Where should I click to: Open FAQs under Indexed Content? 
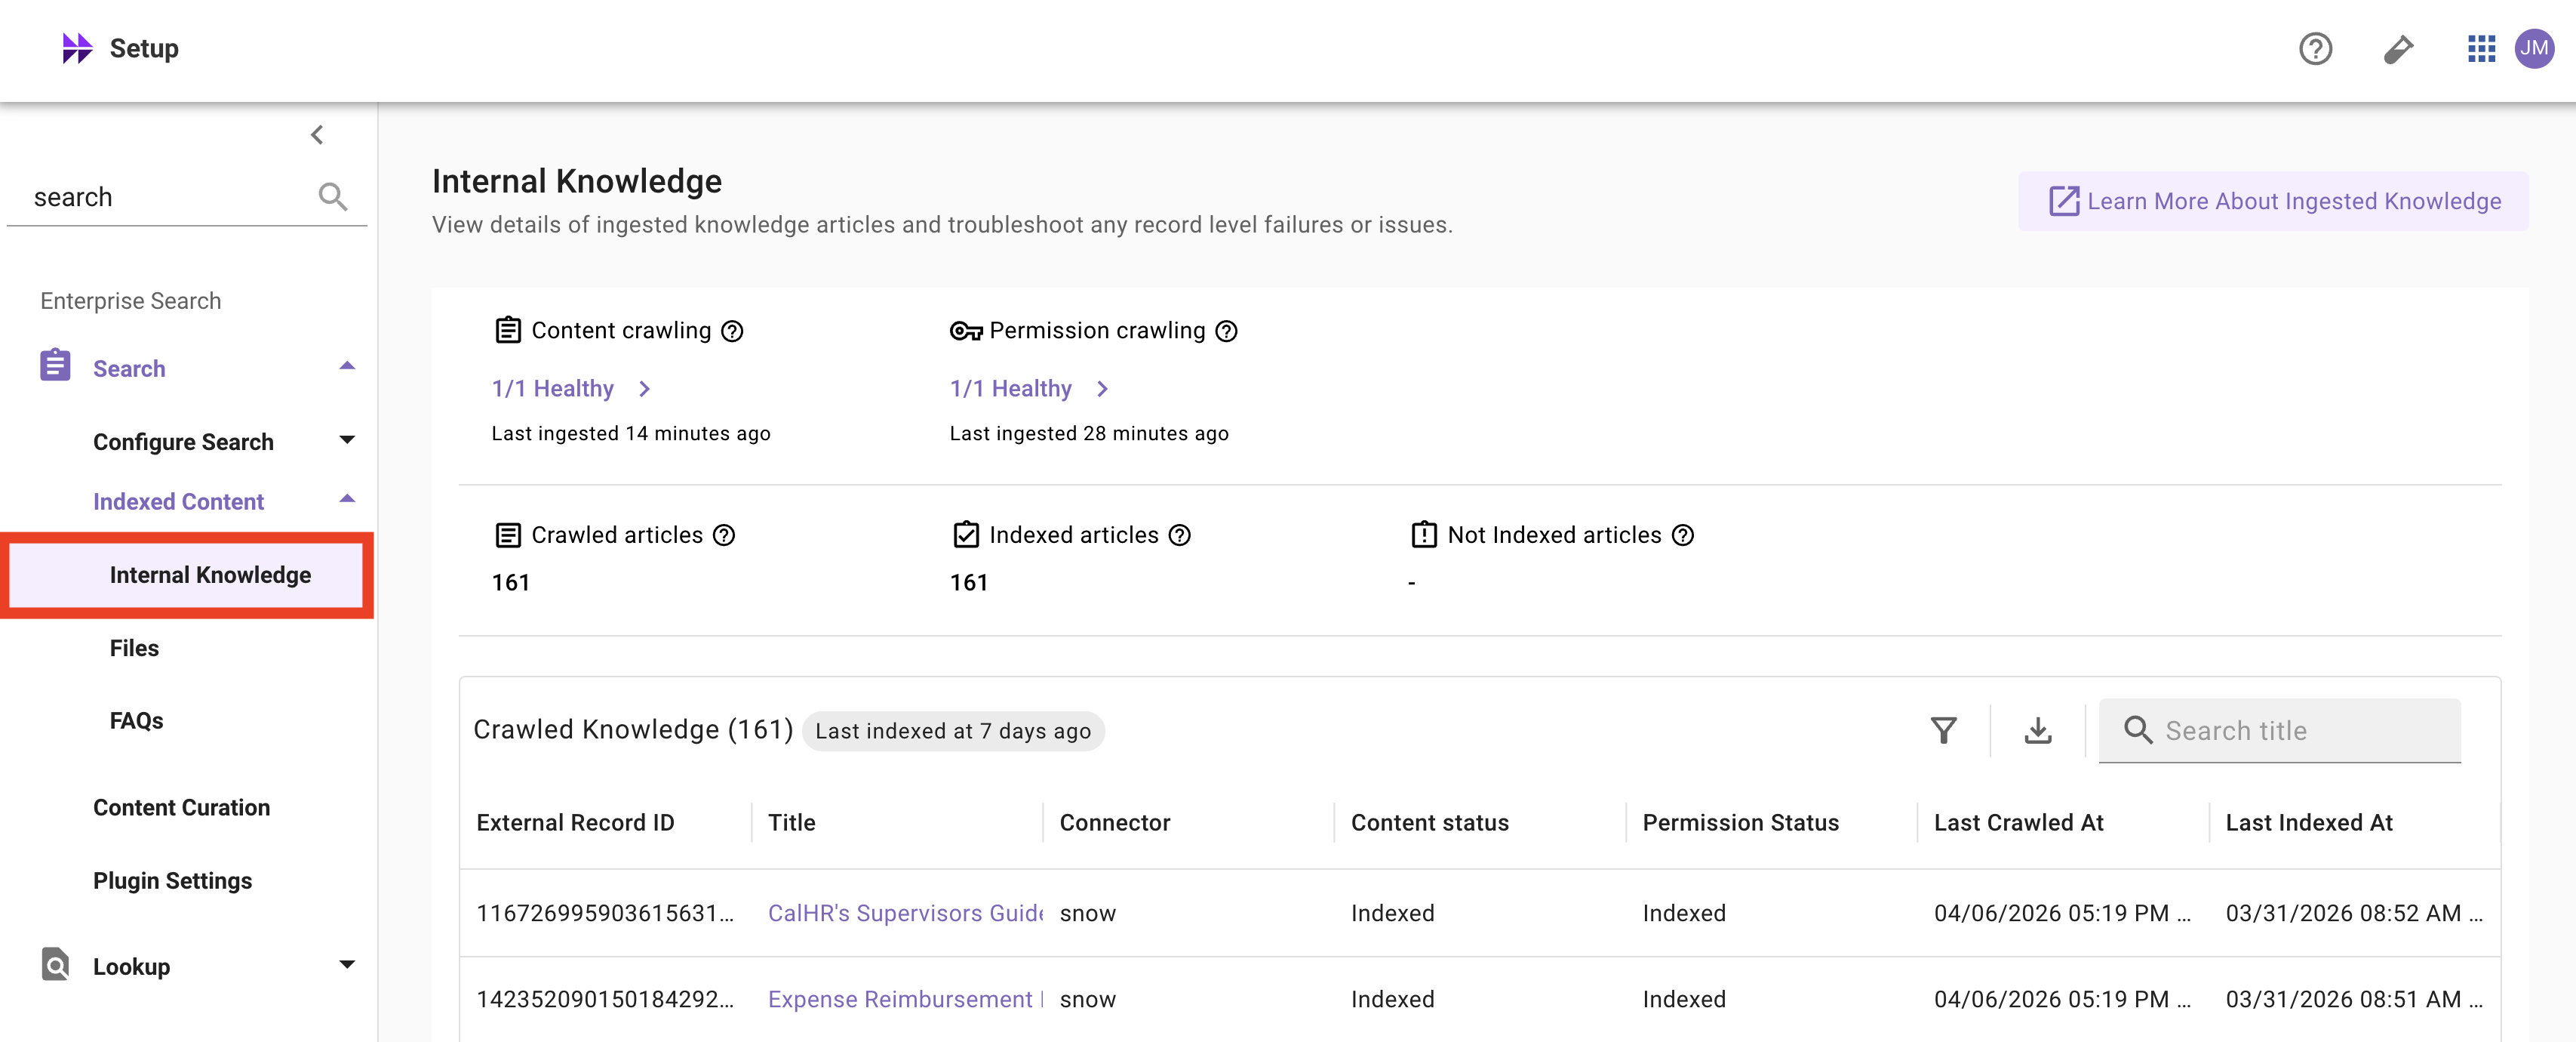pyautogui.click(x=136, y=720)
